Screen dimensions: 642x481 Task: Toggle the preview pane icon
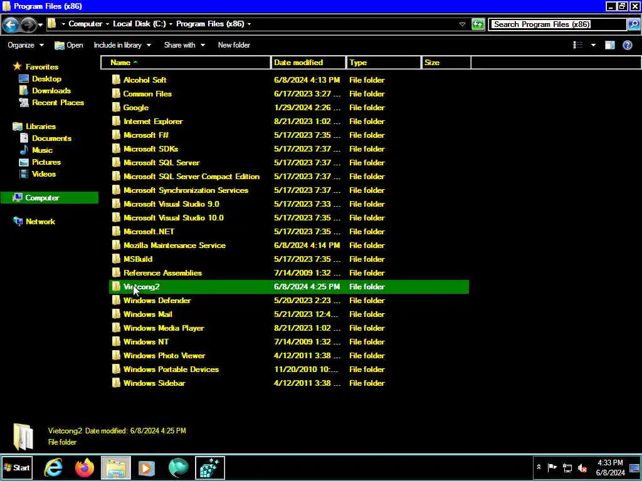[x=609, y=45]
